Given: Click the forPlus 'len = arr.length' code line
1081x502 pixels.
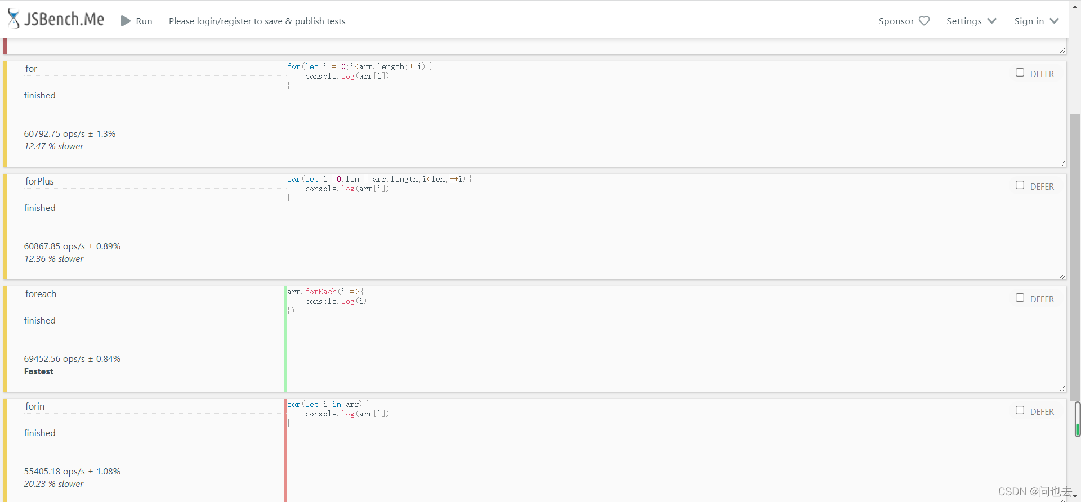Looking at the screenshot, I should tap(380, 179).
